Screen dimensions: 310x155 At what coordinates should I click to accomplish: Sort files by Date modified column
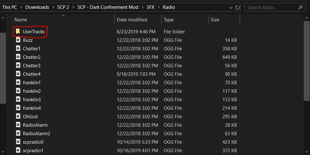(x=132, y=20)
